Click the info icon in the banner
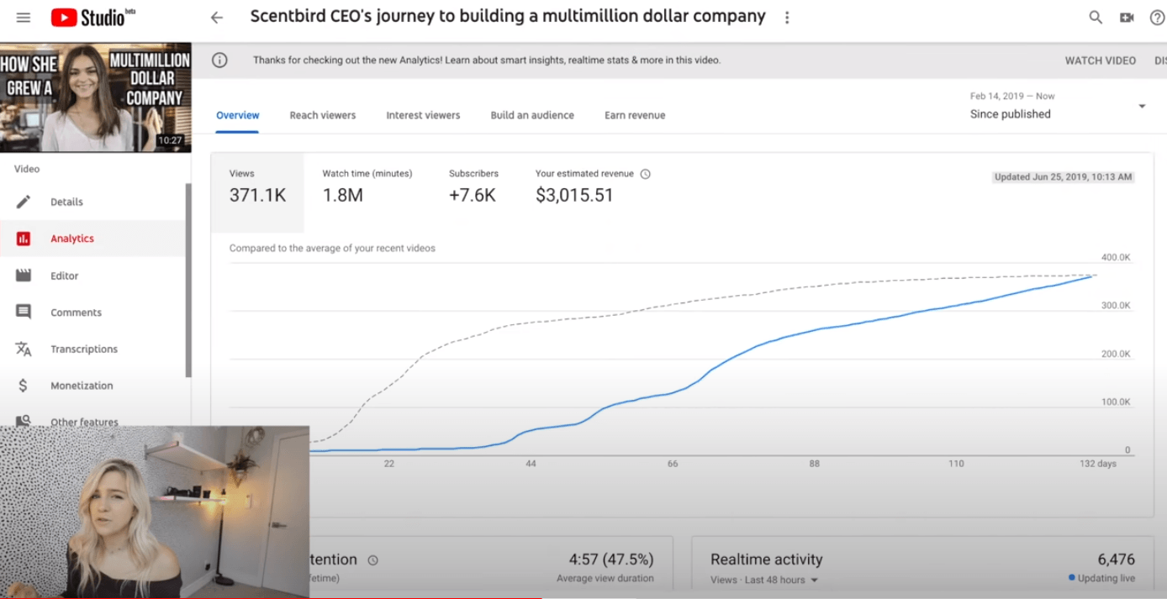1167x599 pixels. [219, 60]
